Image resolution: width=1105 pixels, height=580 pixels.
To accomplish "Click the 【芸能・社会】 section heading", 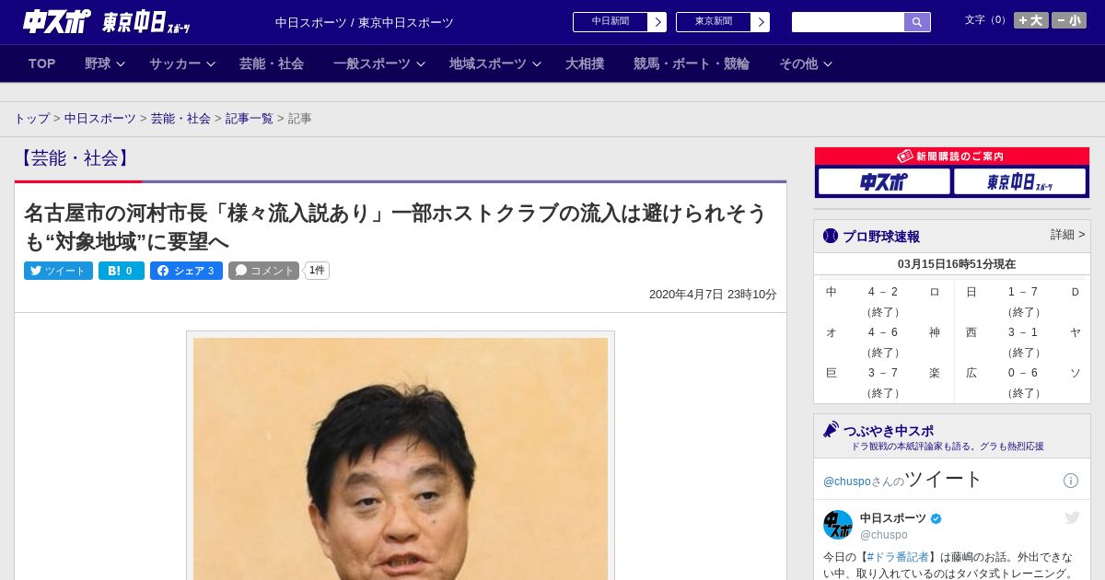I will tap(75, 158).
